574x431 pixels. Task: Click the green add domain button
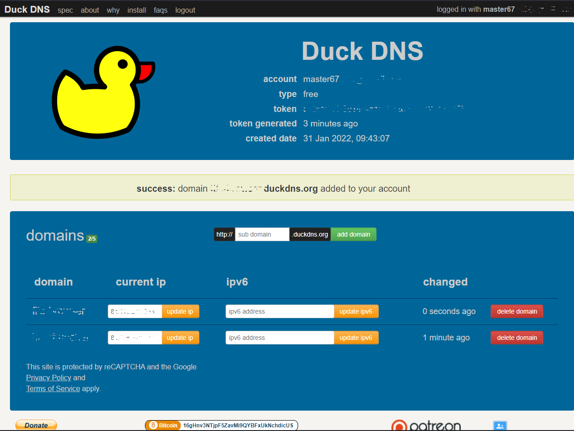[353, 234]
